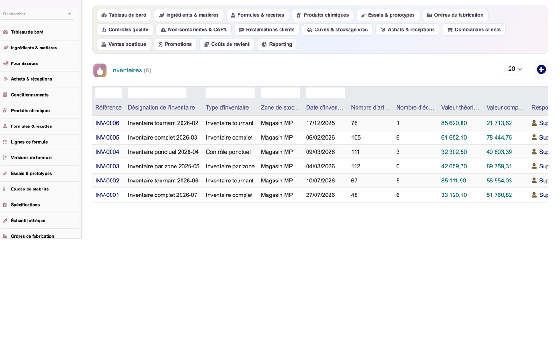Viewport: 560px width, 350px height.
Task: Click the Conditionnements sidebar box icon
Action: click(6, 95)
